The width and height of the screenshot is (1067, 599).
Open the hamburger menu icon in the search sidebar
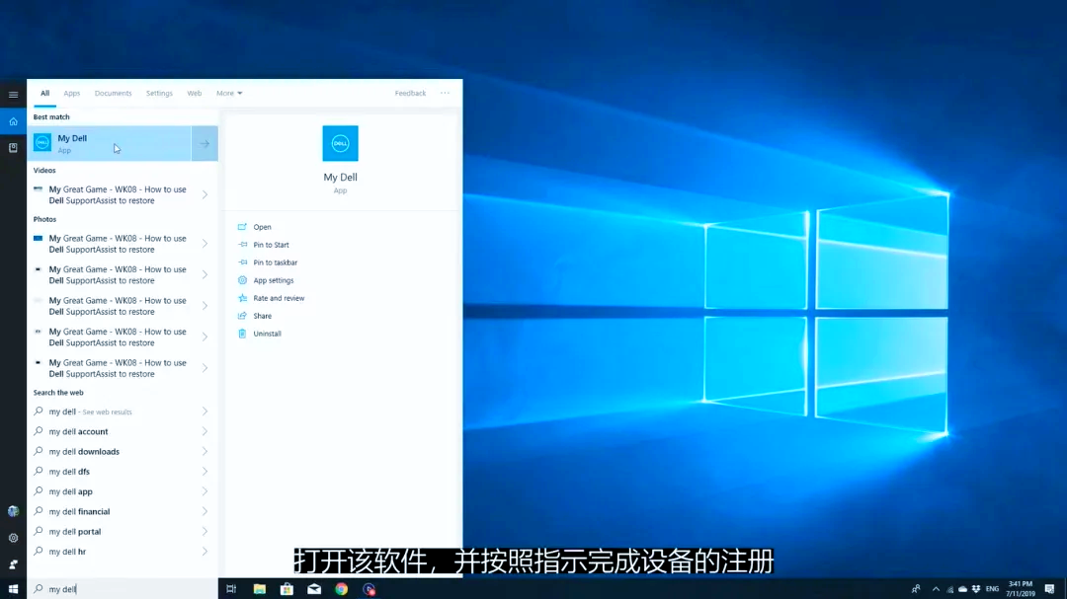(x=13, y=95)
